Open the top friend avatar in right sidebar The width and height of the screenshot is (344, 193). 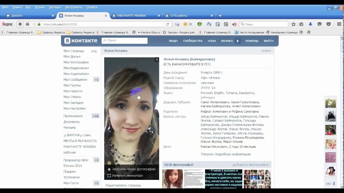tap(331, 103)
